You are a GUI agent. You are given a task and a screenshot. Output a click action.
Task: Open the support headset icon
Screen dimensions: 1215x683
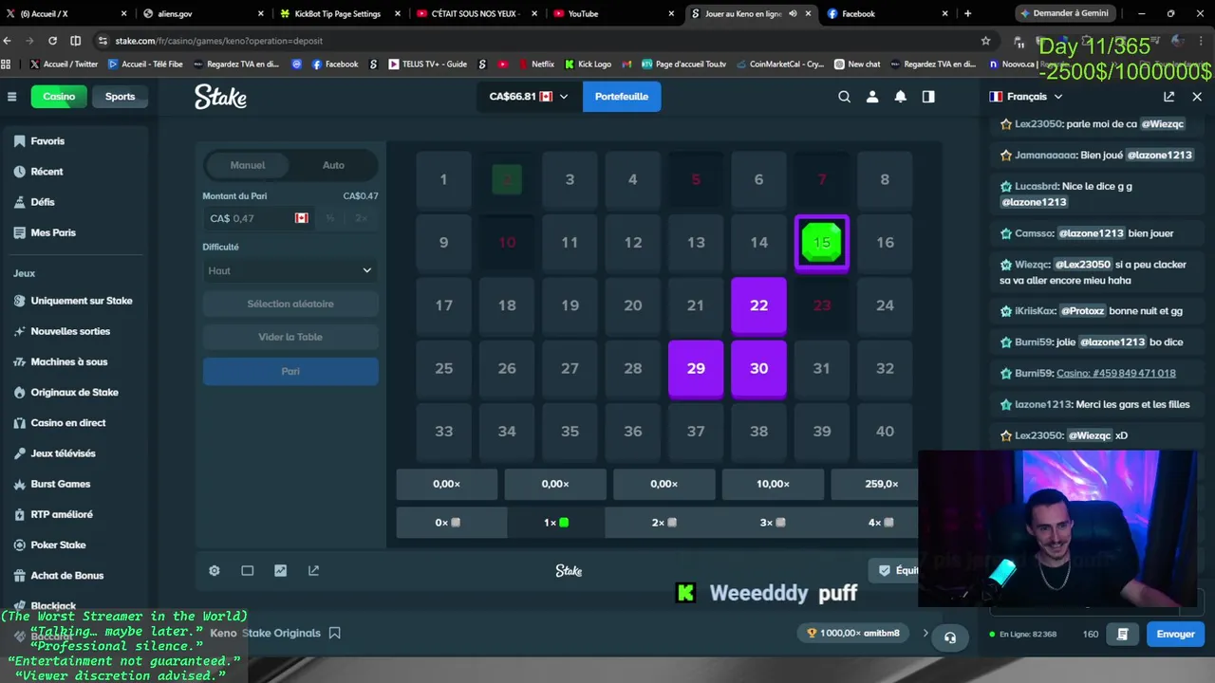click(950, 637)
